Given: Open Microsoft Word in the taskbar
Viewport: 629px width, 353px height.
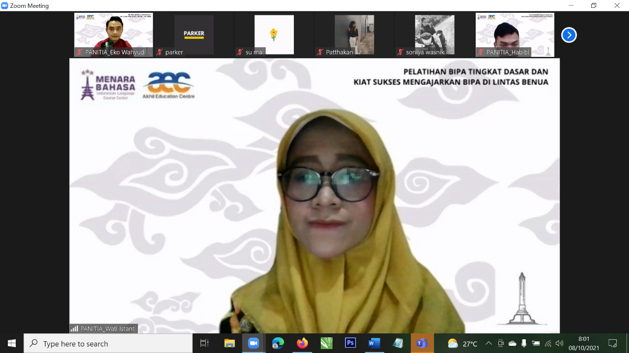Looking at the screenshot, I should (374, 343).
